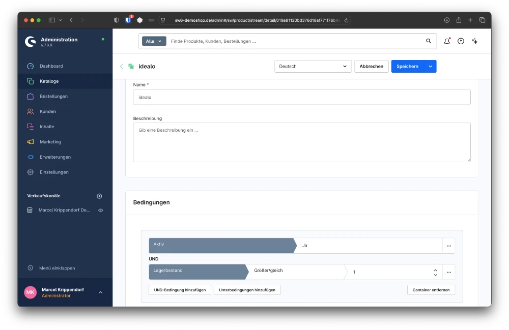Open the Speichern split-button arrow
Image resolution: width=509 pixels, height=330 pixels.
[x=430, y=67]
